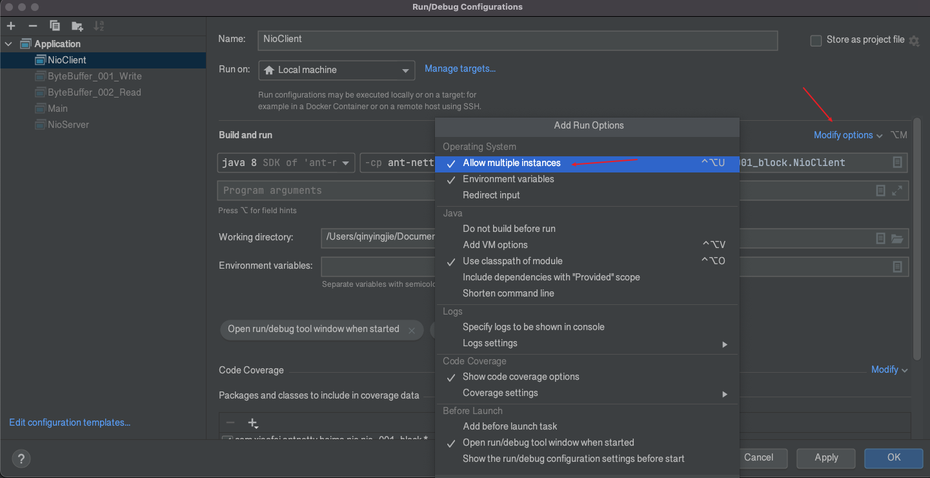Choose Add VM options from menu
The image size is (930, 478).
click(495, 245)
